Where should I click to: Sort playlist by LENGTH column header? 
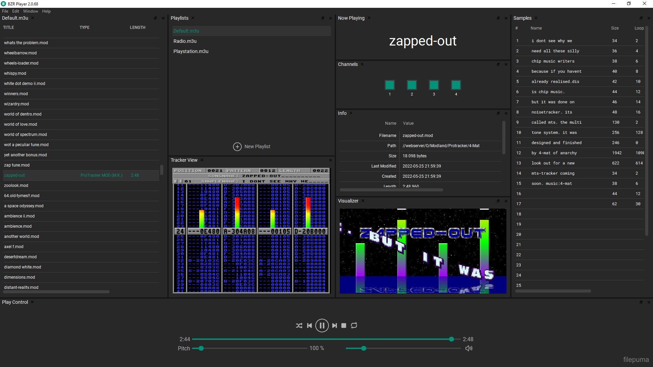[137, 28]
